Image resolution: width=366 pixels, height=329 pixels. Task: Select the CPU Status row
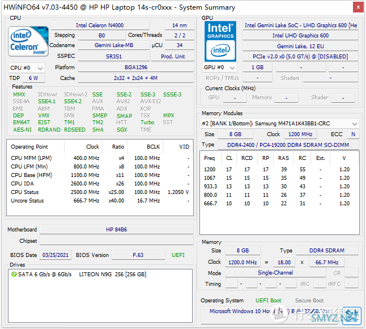click(100, 192)
